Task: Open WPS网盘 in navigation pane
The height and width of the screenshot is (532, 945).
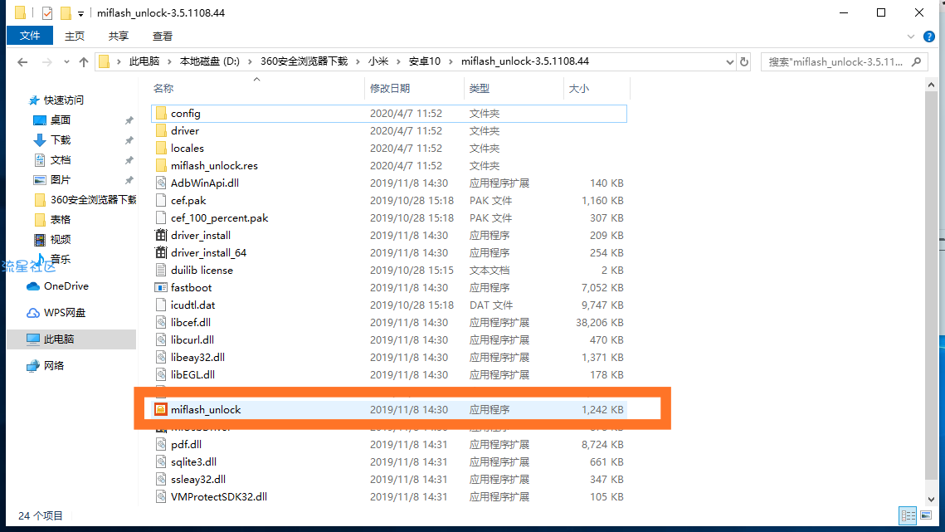Action: coord(56,312)
